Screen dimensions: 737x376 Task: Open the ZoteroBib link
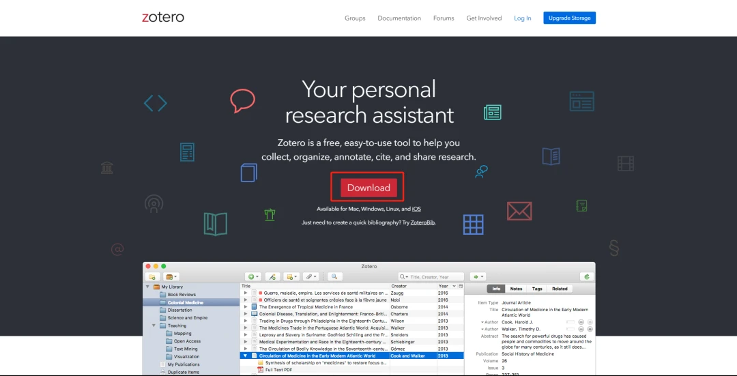click(423, 222)
